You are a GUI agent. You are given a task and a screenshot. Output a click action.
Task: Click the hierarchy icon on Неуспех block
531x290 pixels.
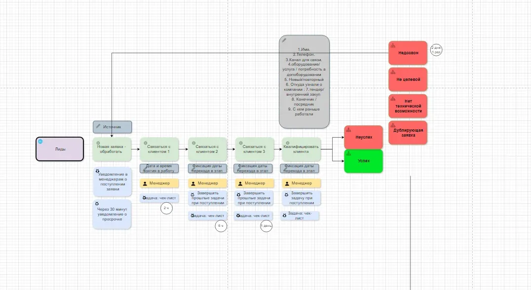point(348,130)
